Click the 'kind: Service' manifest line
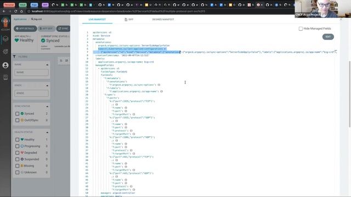 coord(101,36)
